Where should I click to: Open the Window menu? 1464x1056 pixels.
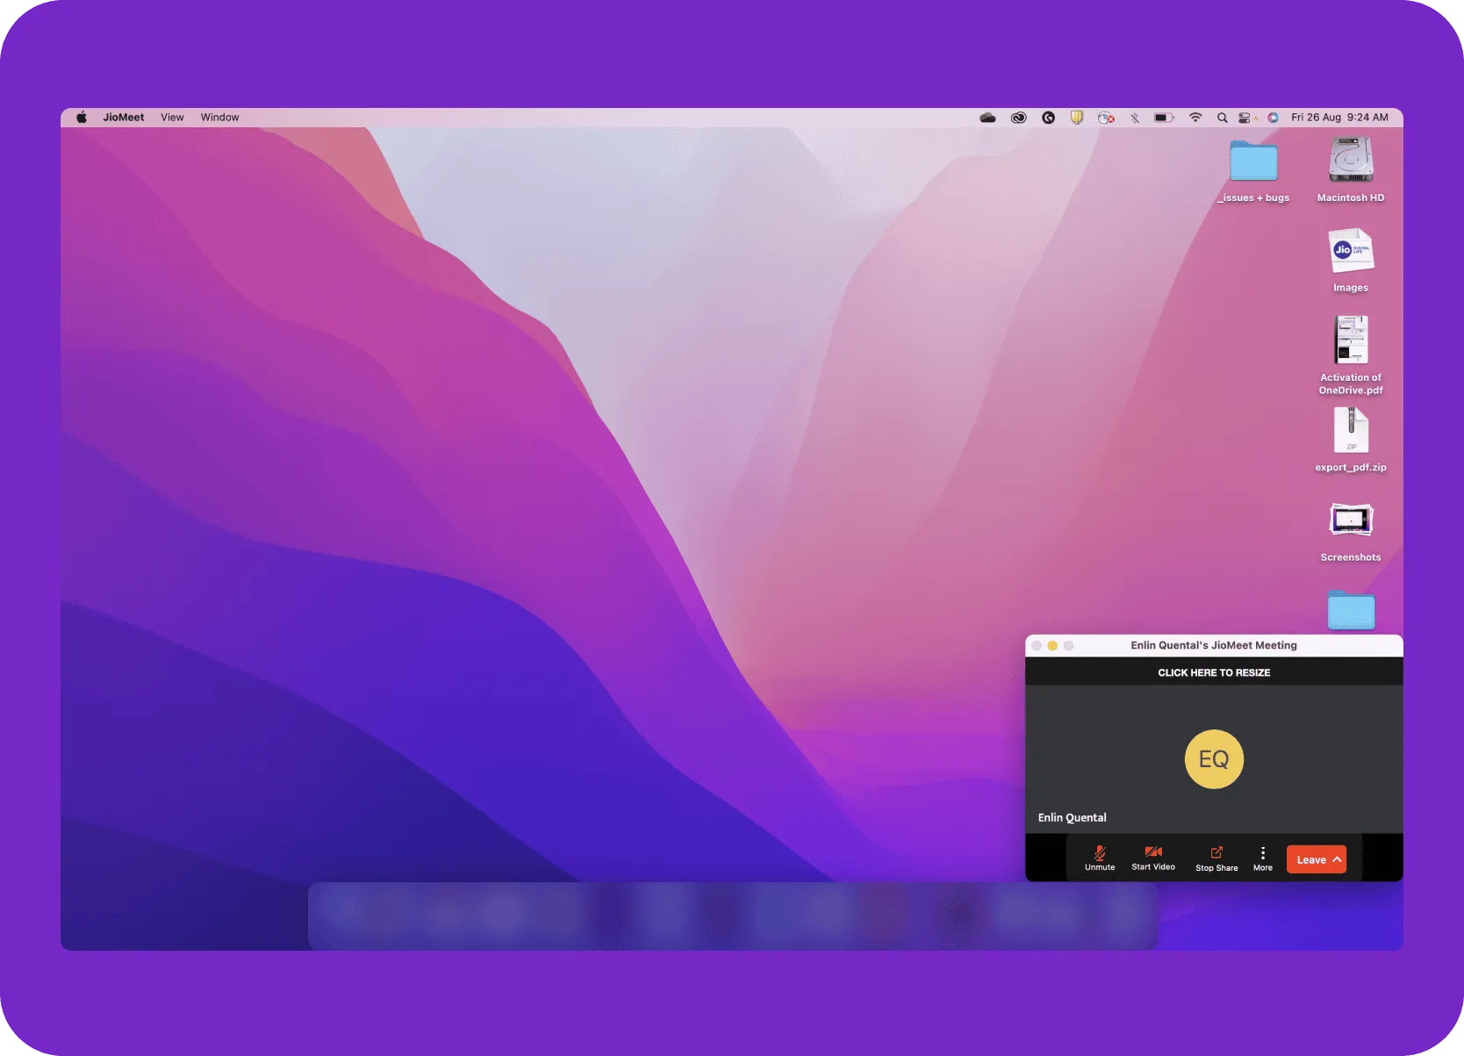pos(219,117)
